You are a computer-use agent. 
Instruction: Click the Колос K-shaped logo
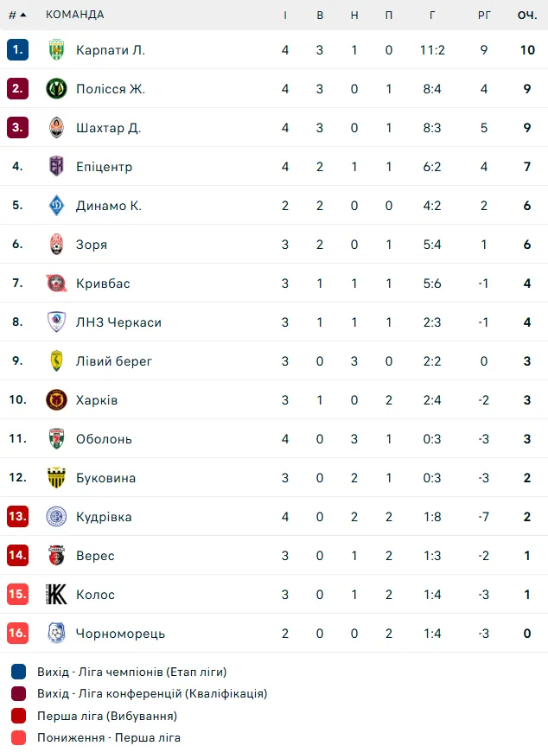[x=56, y=594]
